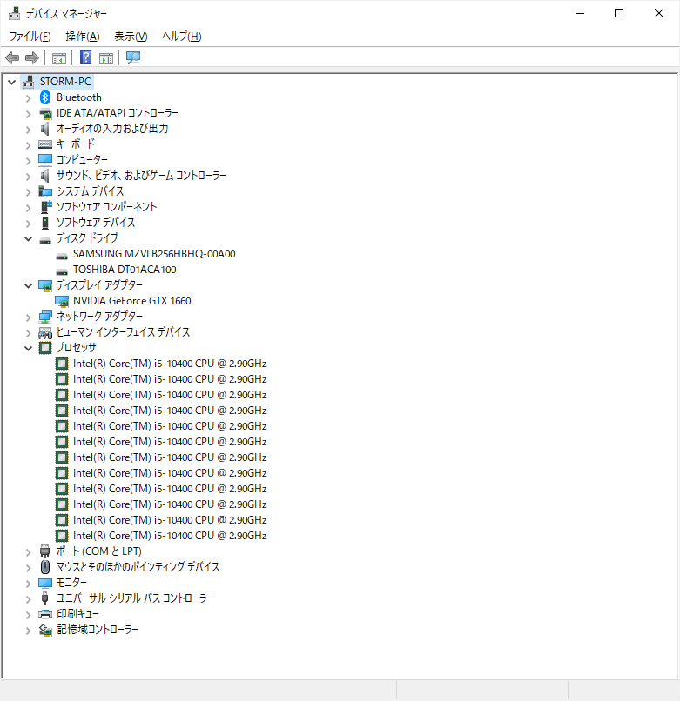Expand the サウンド、ビデオ、およびゲーム コントローラー category
The image size is (680, 701).
28,177
